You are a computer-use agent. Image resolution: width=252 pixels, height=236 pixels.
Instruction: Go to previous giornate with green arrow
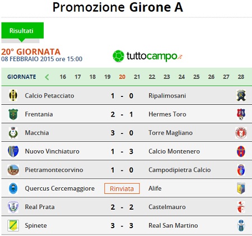click(47, 77)
